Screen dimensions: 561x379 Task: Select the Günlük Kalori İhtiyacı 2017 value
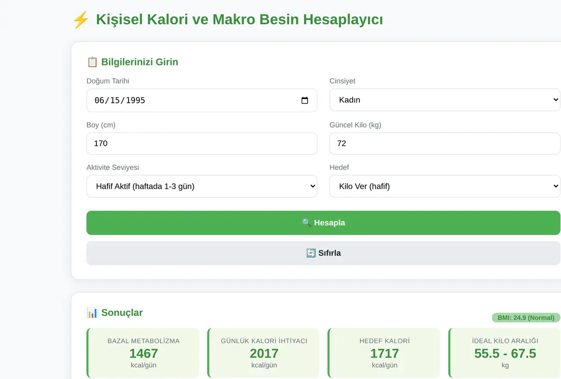[x=264, y=353]
